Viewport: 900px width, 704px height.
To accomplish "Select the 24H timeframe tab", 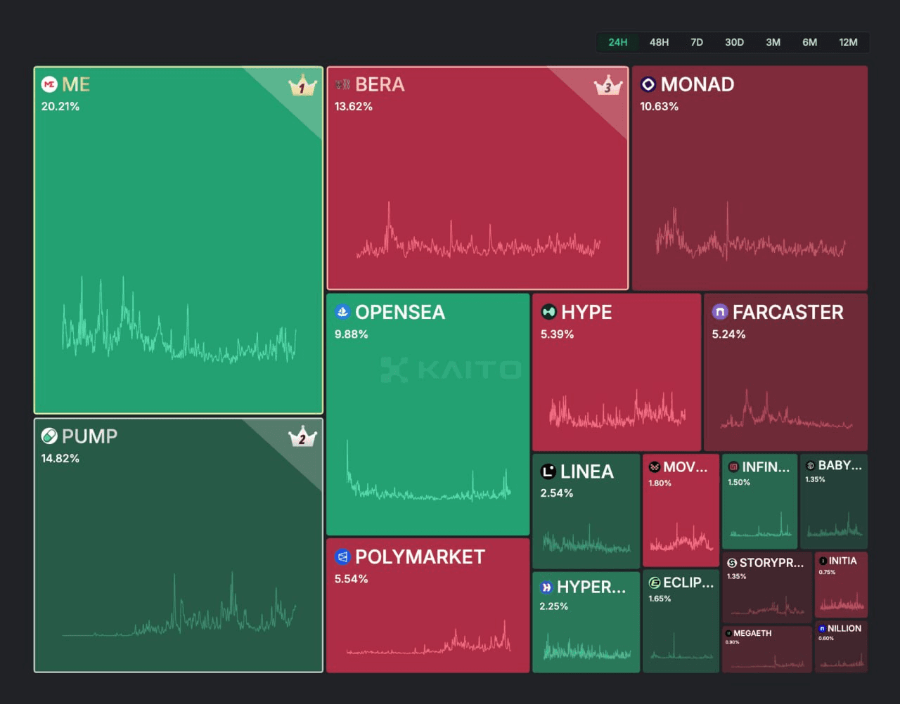I will [x=618, y=42].
